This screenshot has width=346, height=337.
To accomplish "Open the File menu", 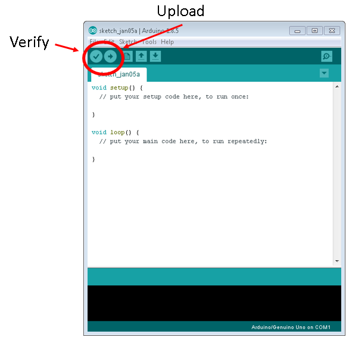I will [93, 42].
